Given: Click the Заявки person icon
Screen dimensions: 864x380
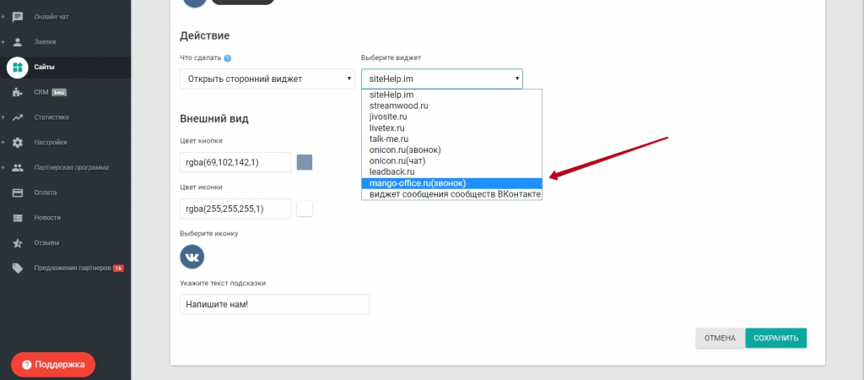Looking at the screenshot, I should [x=18, y=42].
